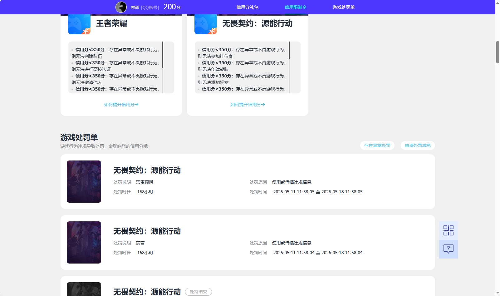Click 则无法参加排位赛 restriction text
Screen dimensions: 500x296
[x=215, y=56]
